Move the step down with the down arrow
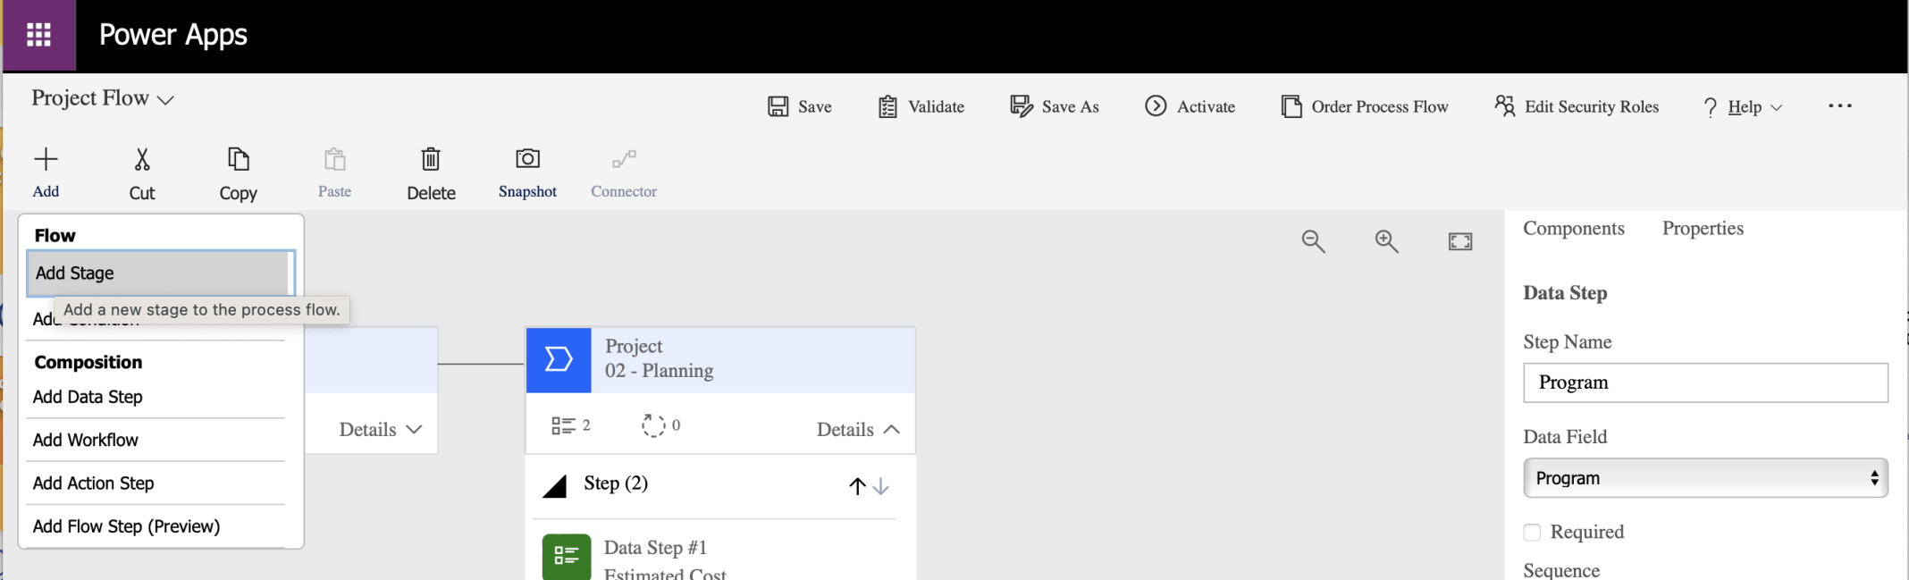Screen dimensions: 1909x580 [x=881, y=486]
